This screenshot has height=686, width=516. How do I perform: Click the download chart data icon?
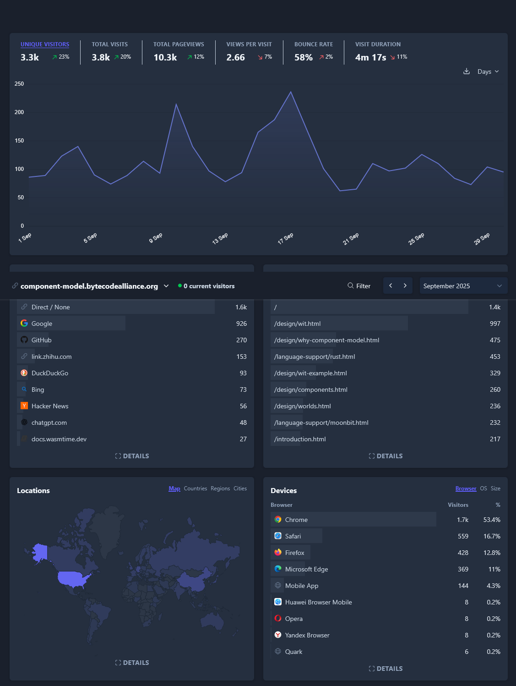467,71
